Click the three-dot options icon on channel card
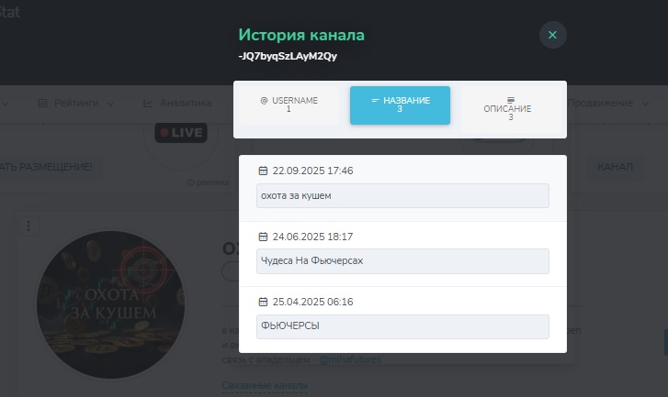 tap(28, 226)
